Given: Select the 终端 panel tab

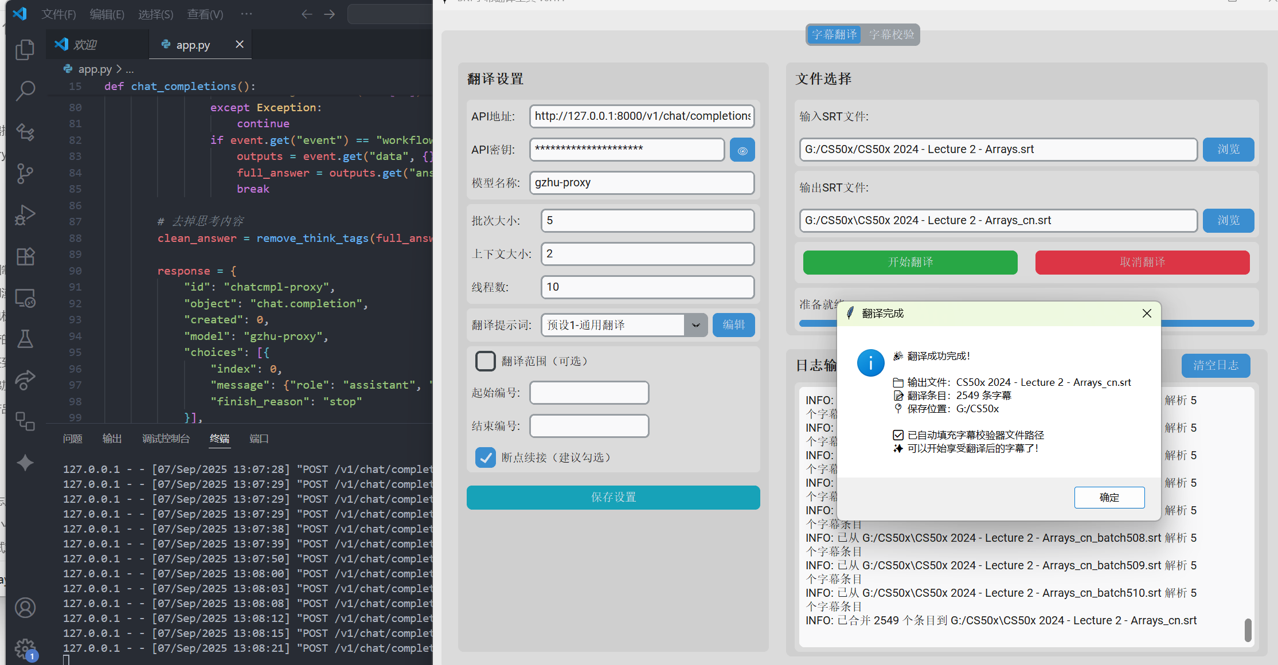Looking at the screenshot, I should click(x=220, y=439).
